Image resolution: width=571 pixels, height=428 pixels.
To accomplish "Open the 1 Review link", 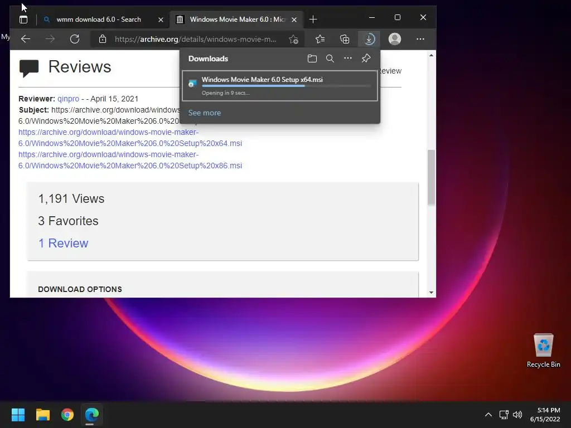I will (64, 243).
